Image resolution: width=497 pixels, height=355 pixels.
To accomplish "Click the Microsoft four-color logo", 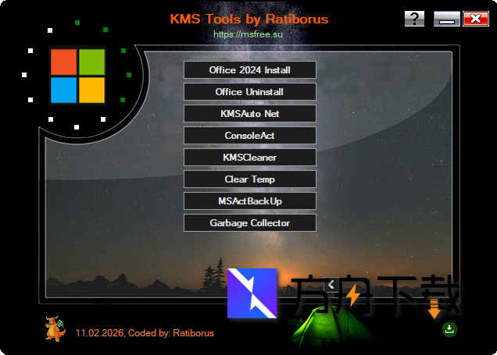I will pyautogui.click(x=77, y=76).
